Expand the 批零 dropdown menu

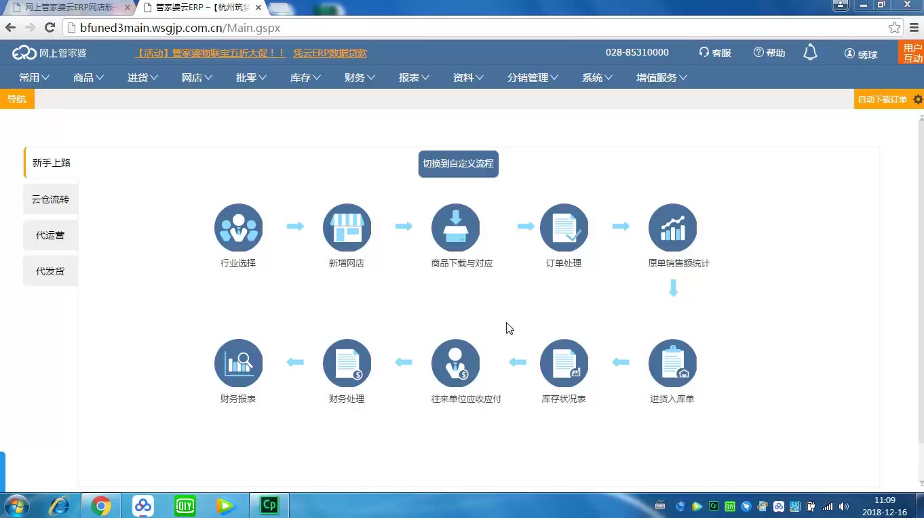point(251,78)
